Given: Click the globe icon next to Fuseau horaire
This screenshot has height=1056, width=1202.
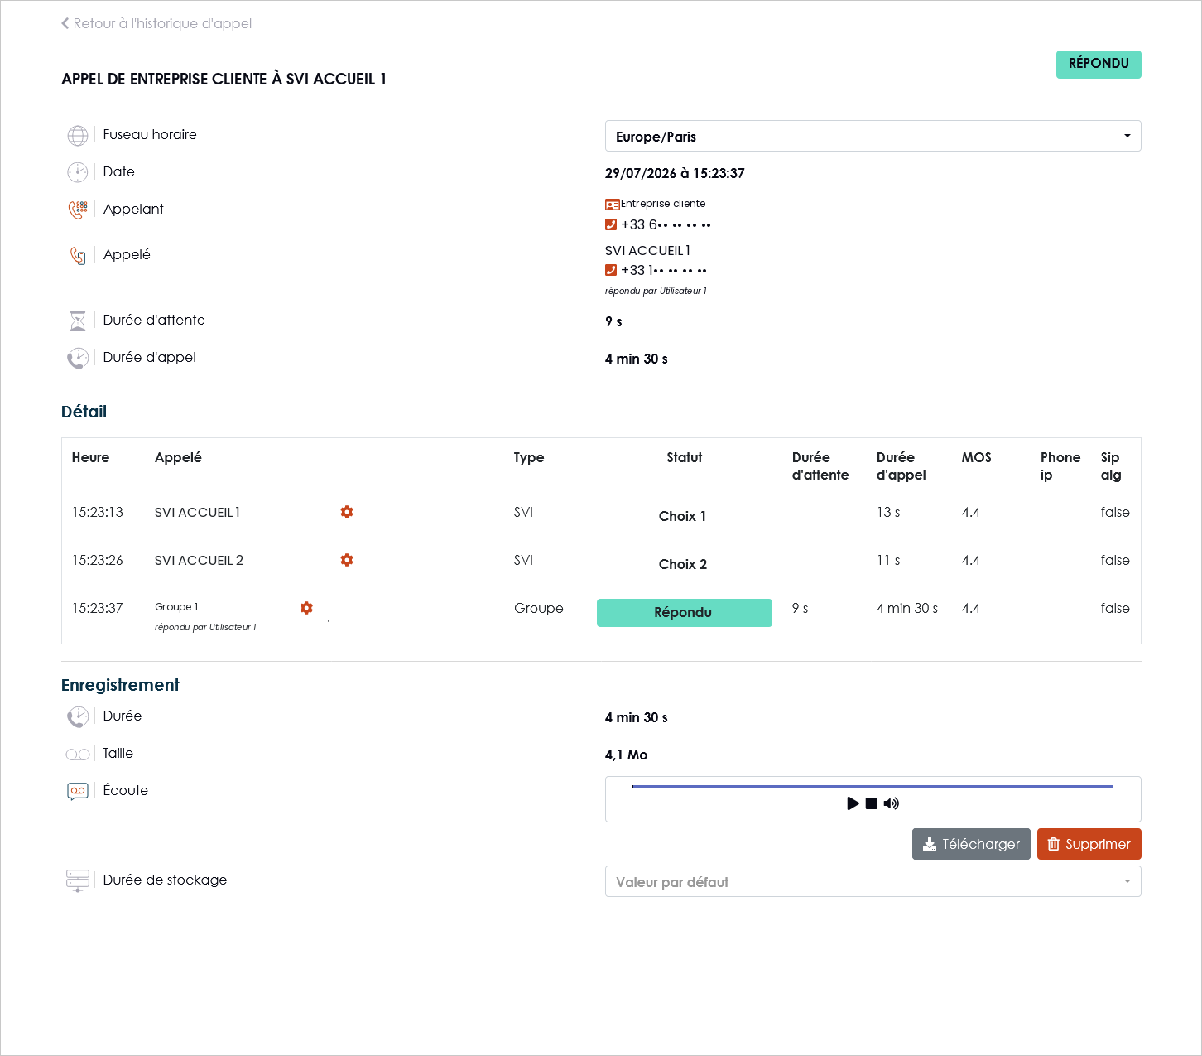Looking at the screenshot, I should [x=78, y=135].
